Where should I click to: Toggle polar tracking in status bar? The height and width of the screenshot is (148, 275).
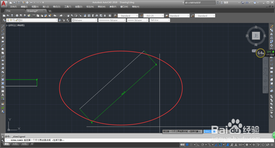(203, 145)
